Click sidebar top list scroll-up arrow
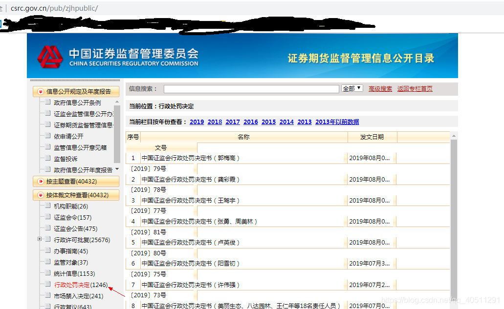The width and height of the screenshot is (504, 309). (x=117, y=102)
